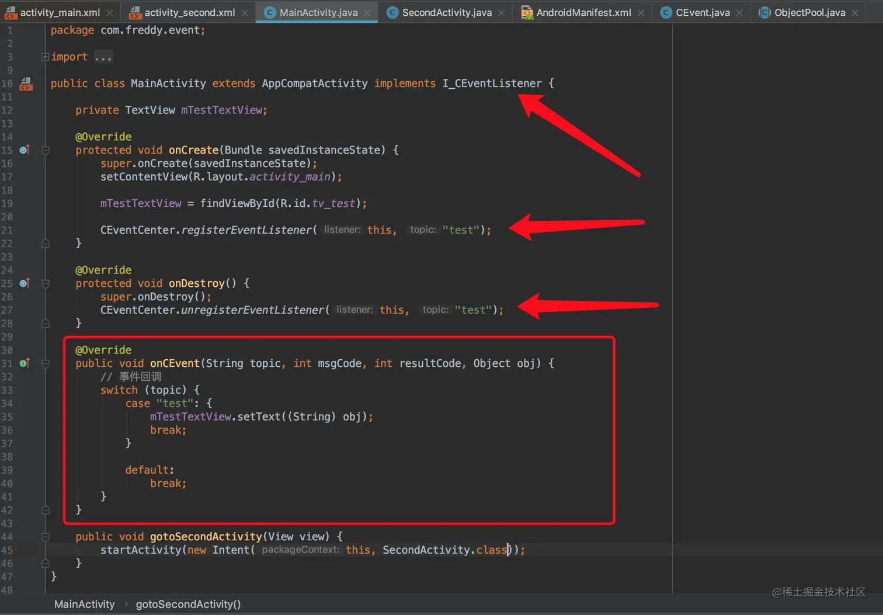Click the fold-end marker at onCEvent's closing brace
883x615 pixels.
coord(46,510)
